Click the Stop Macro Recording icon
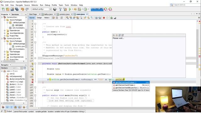The width and height of the screenshot is (201, 113). (x=107, y=18)
